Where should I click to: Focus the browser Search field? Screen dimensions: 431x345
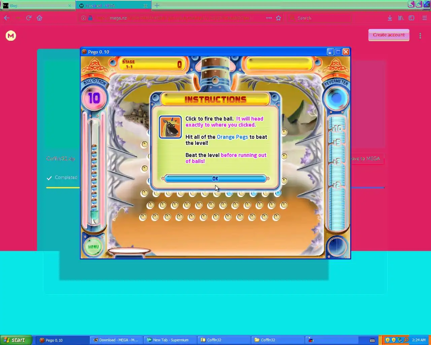tap(320, 18)
